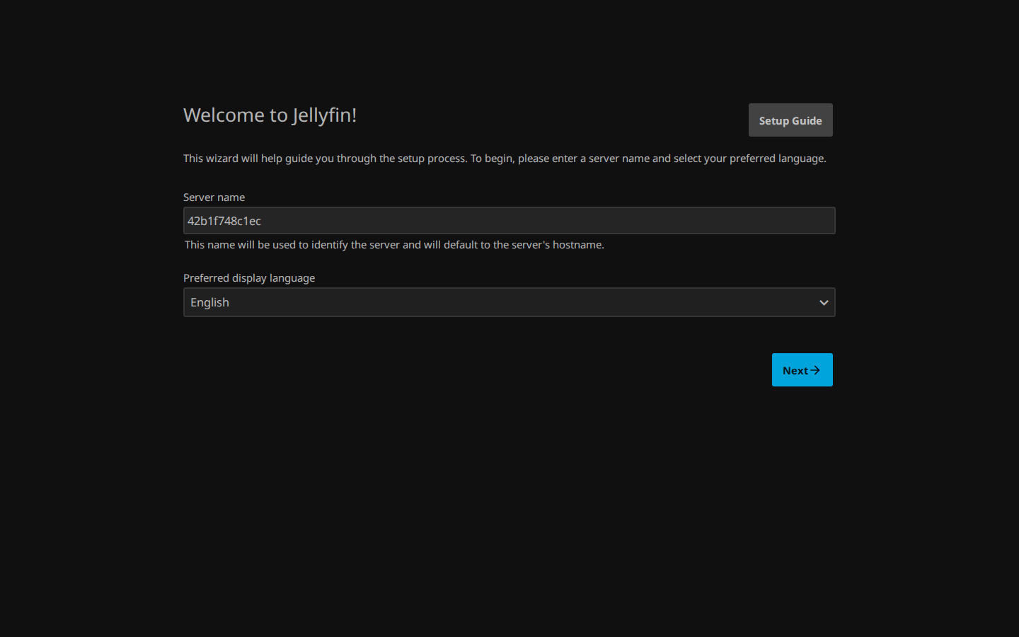Click the blank middle of the language selector
This screenshot has width=1019, height=637.
pyautogui.click(x=509, y=302)
